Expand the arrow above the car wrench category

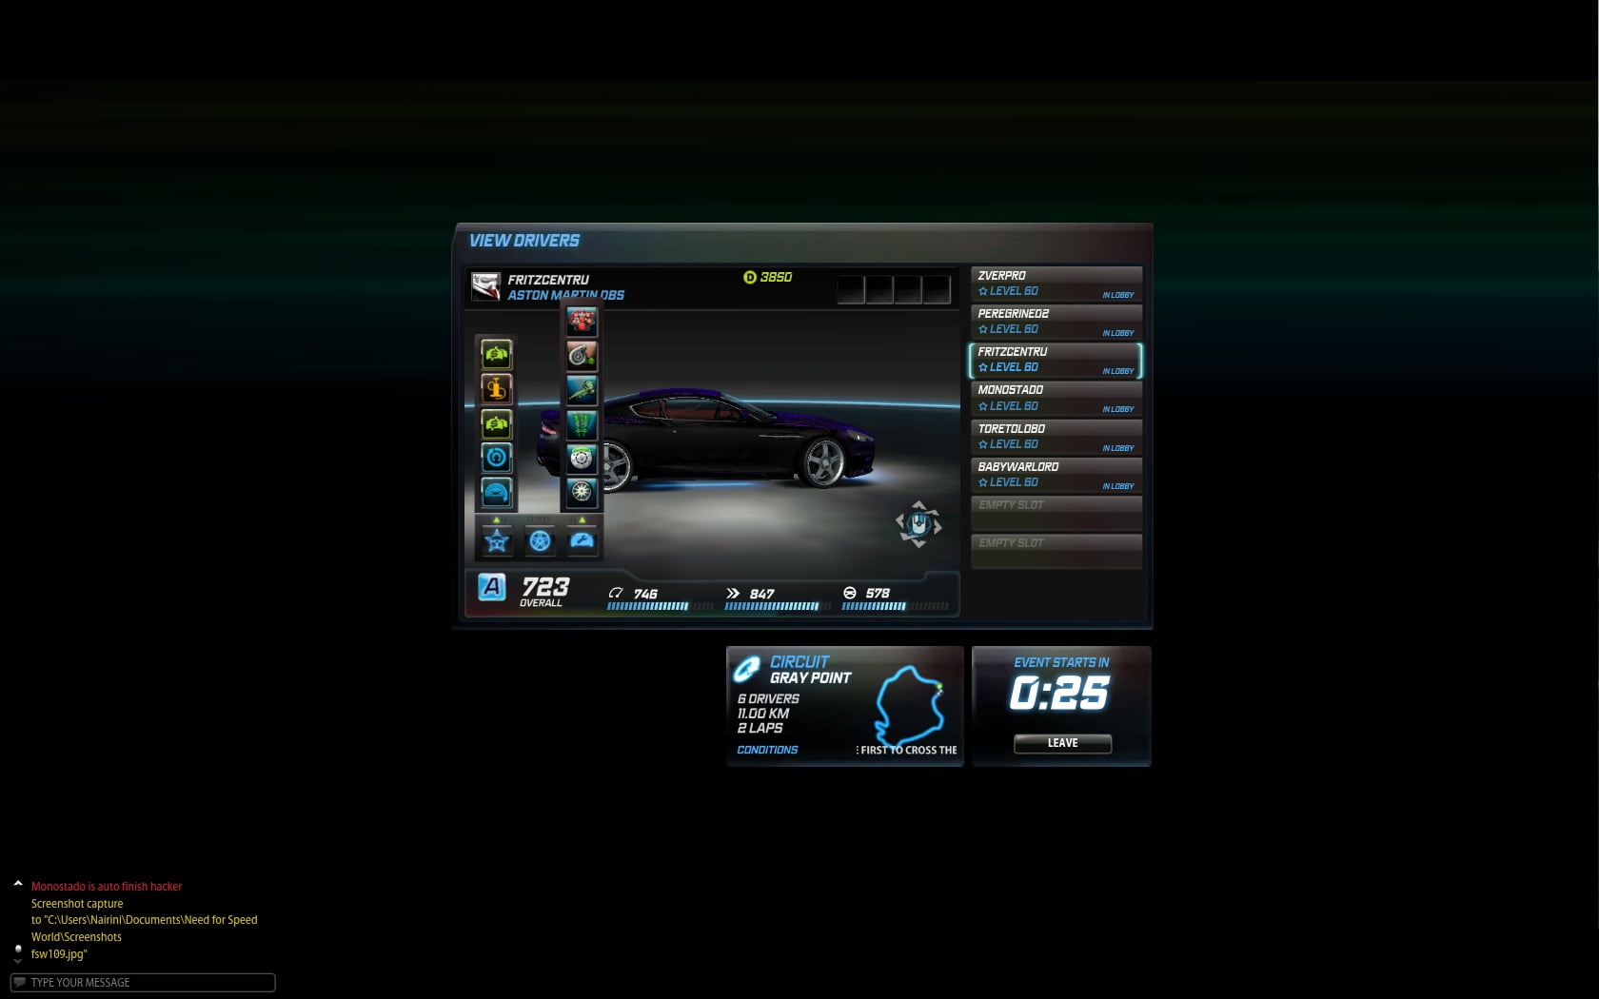coord(582,519)
